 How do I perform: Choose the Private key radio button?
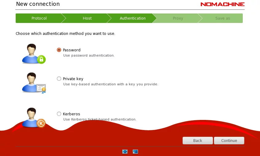pos(59,79)
